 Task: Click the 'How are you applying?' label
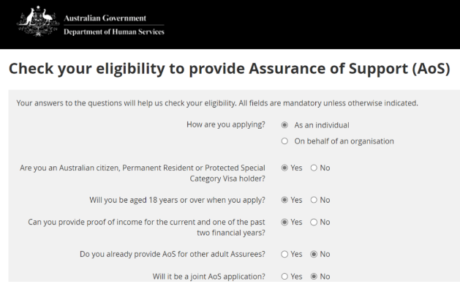(226, 124)
